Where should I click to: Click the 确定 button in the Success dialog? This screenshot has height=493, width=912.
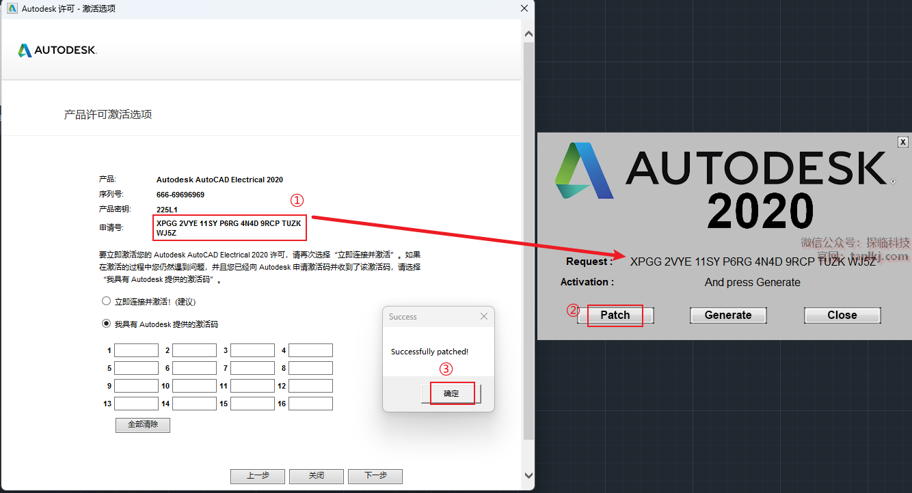tap(452, 394)
